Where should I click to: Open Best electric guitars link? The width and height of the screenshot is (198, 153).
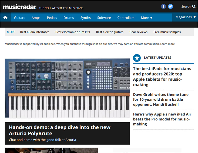coord(110,32)
